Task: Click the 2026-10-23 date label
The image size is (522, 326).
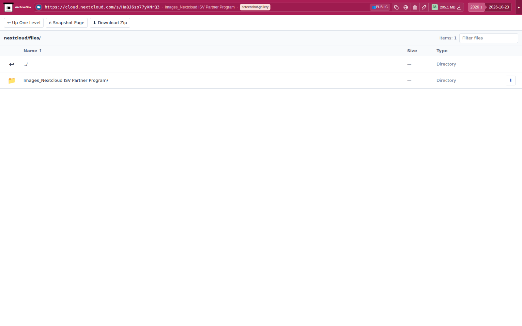Action: 499,7
